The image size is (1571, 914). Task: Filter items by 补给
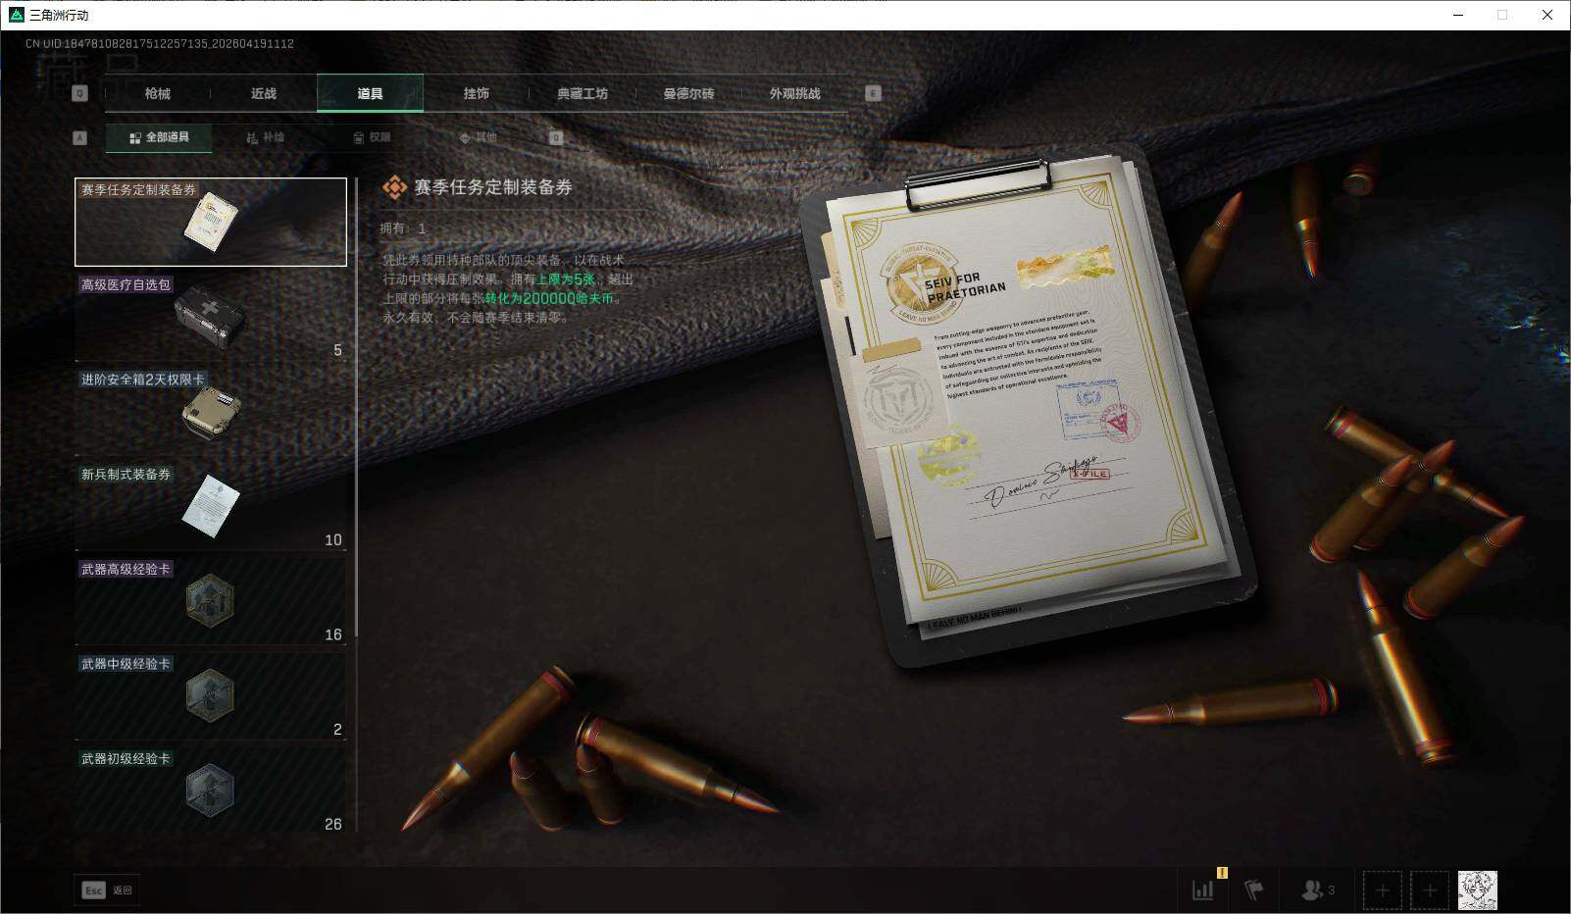265,137
